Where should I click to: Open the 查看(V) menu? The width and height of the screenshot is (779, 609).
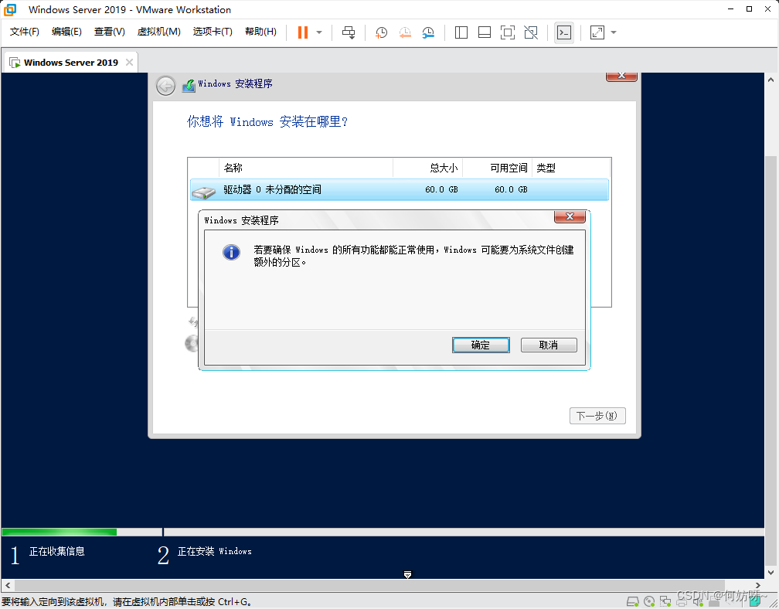coord(109,32)
